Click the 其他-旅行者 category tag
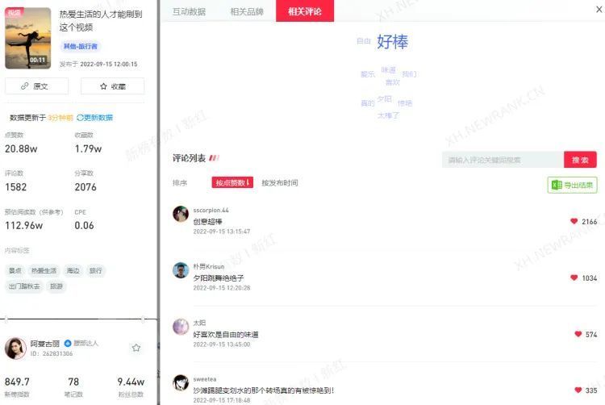This screenshot has width=605, height=405. (80, 46)
